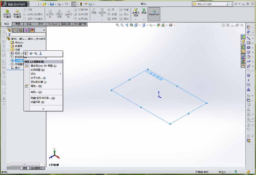Select the 传感器 sensors tree item
The width and height of the screenshot is (256, 175).
click(x=18, y=46)
